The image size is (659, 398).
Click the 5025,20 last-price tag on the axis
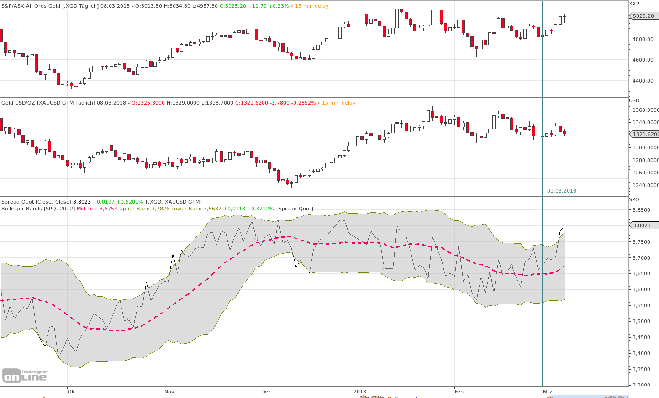coord(643,16)
